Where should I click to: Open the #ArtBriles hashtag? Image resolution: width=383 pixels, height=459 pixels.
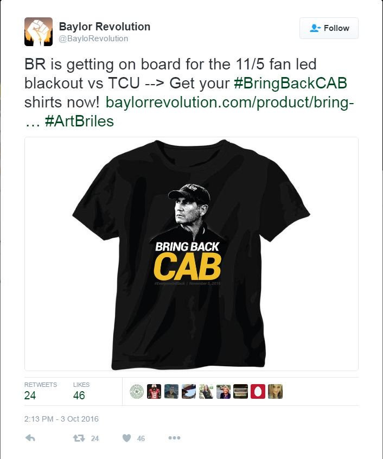point(79,121)
